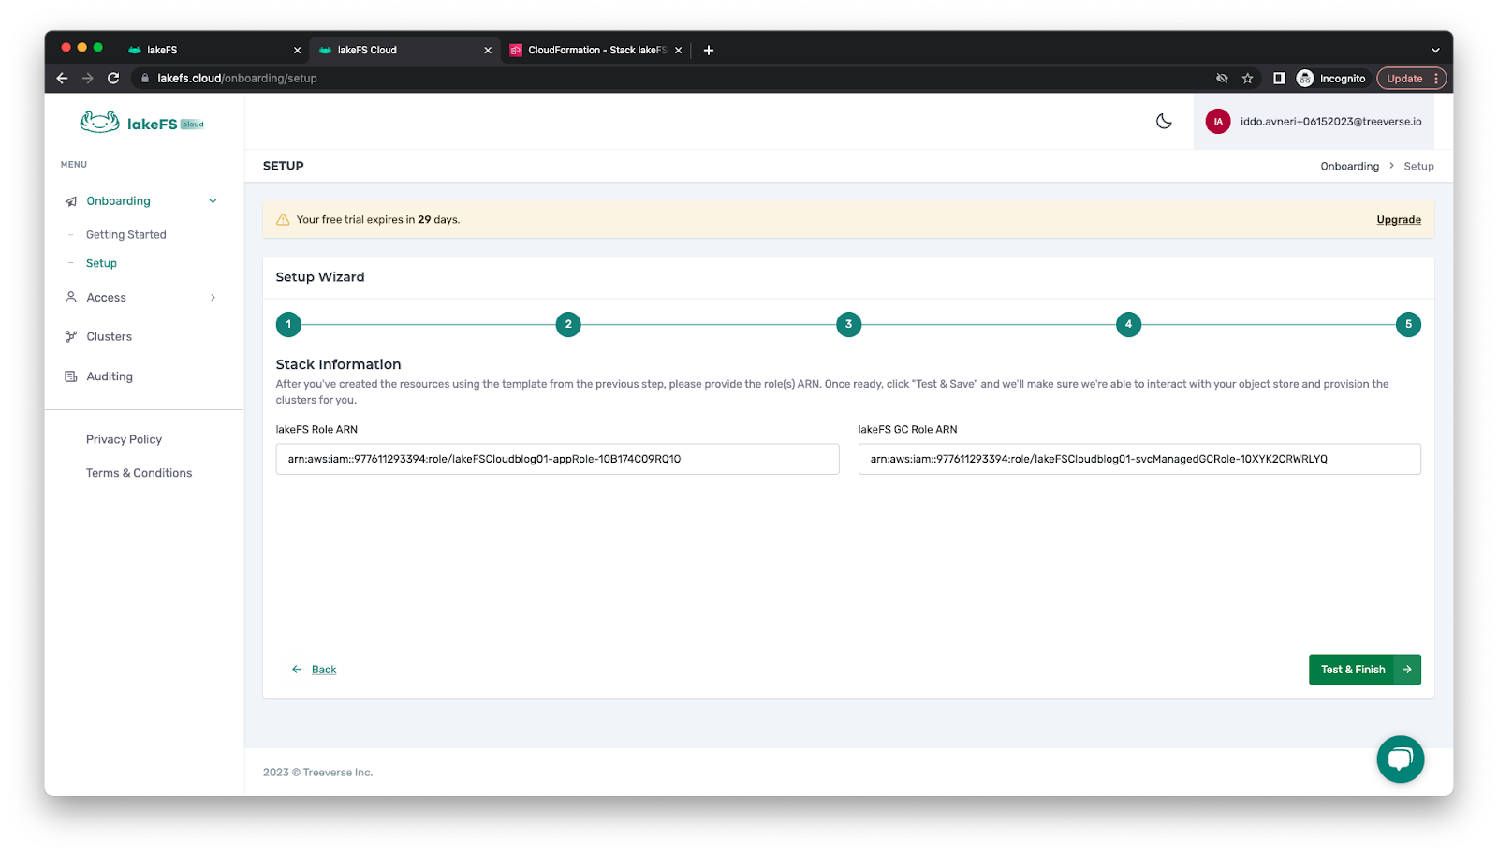Select Setup in the sidebar menu
The height and width of the screenshot is (855, 1498).
[x=101, y=263]
